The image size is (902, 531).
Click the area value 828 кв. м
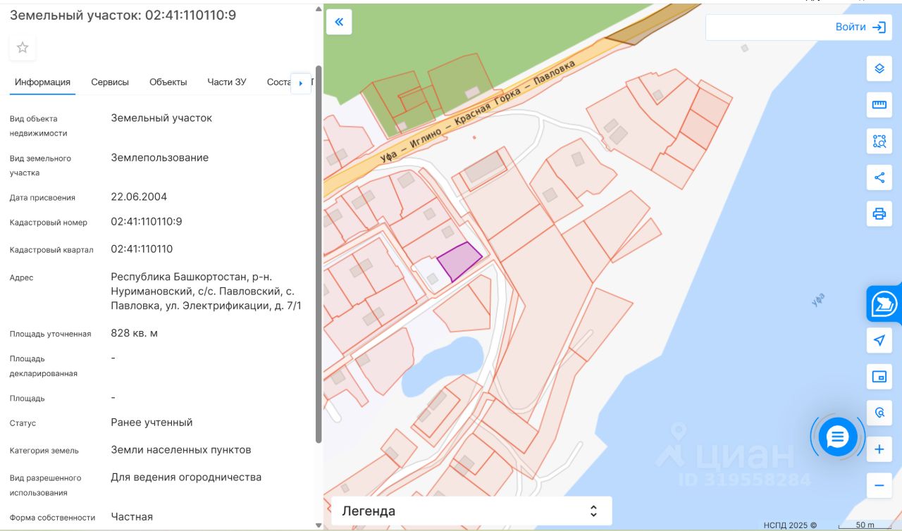[x=134, y=333]
